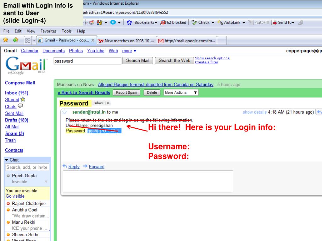The width and height of the screenshot is (322, 241).
Task: Click the popup blocker '62 blocked' icon
Action: (163, 22)
